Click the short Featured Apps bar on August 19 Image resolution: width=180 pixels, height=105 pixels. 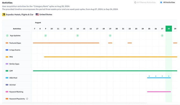click(x=110, y=43)
